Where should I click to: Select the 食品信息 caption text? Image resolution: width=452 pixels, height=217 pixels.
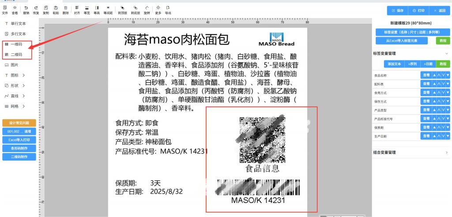tap(262, 168)
